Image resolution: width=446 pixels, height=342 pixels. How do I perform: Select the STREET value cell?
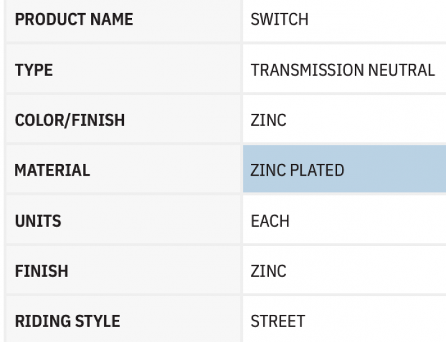tap(344, 319)
